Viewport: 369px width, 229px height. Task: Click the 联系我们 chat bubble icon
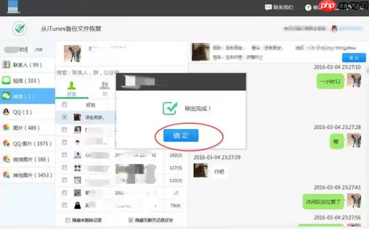268,7
